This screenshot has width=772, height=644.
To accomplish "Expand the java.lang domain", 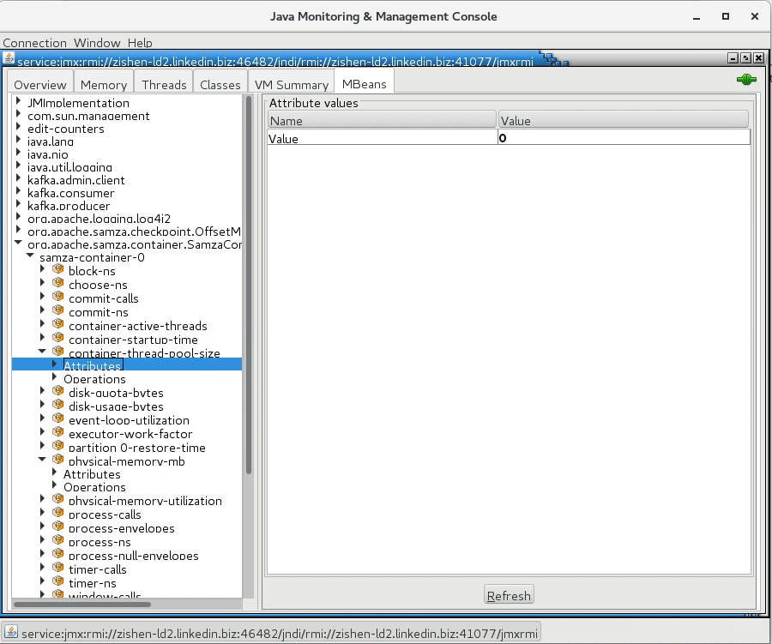I will tap(18, 140).
